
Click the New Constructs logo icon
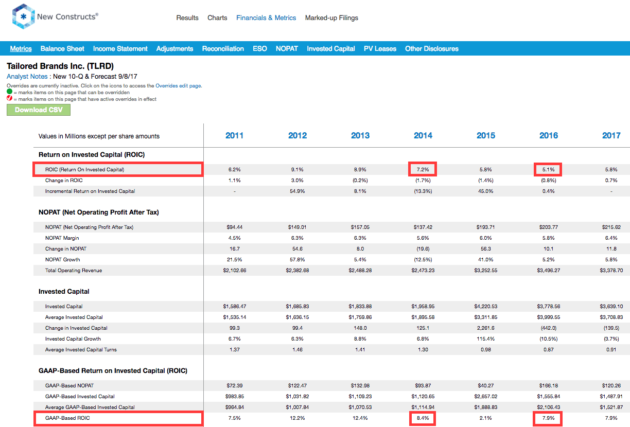tap(23, 16)
